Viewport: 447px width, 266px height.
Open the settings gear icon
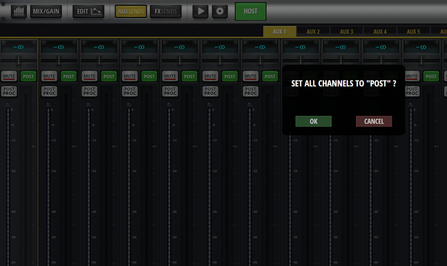point(220,11)
